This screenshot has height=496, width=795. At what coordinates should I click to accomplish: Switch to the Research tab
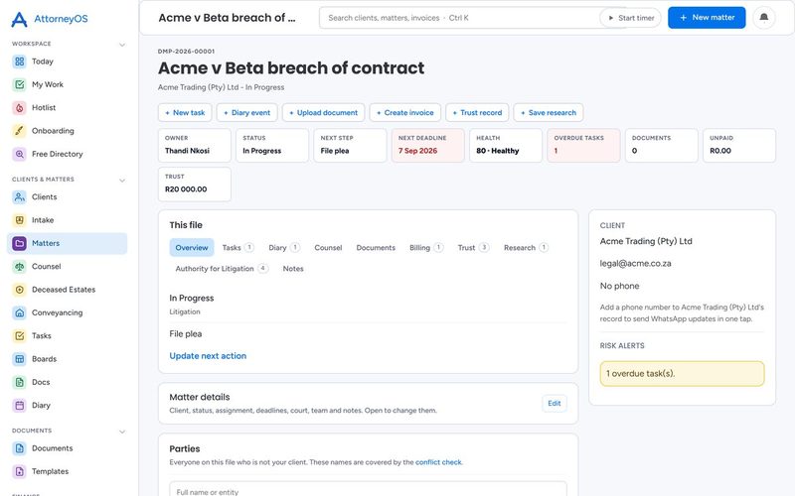[x=526, y=247]
